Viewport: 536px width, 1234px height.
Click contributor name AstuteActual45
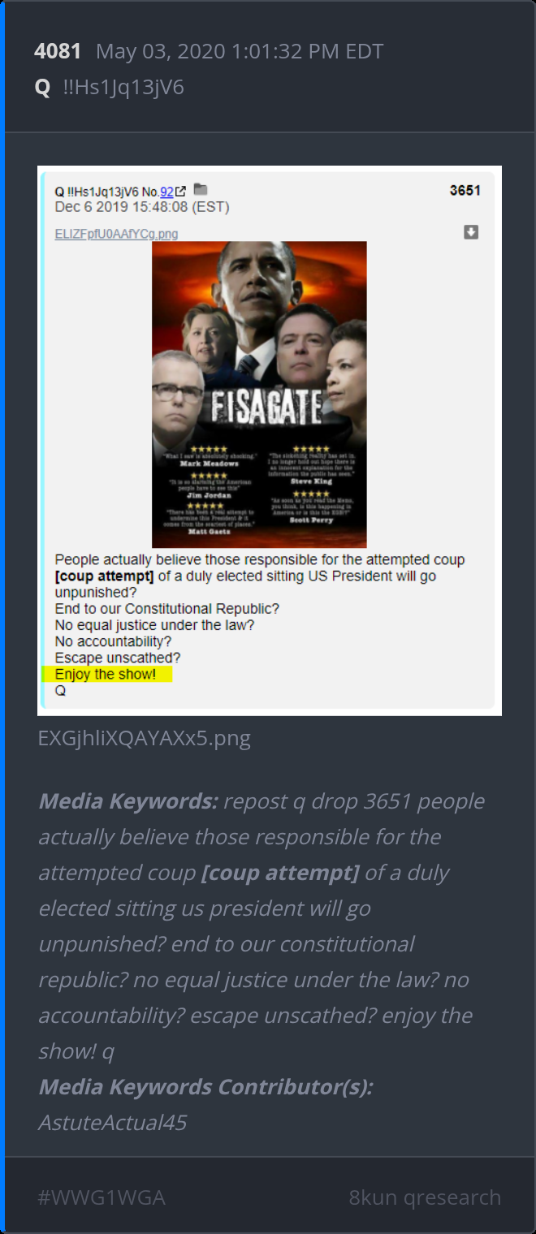click(113, 1123)
